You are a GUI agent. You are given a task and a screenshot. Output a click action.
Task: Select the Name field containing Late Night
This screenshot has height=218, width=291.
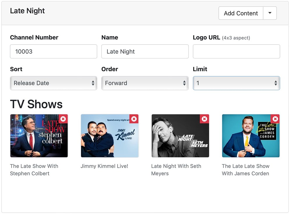[145, 51]
